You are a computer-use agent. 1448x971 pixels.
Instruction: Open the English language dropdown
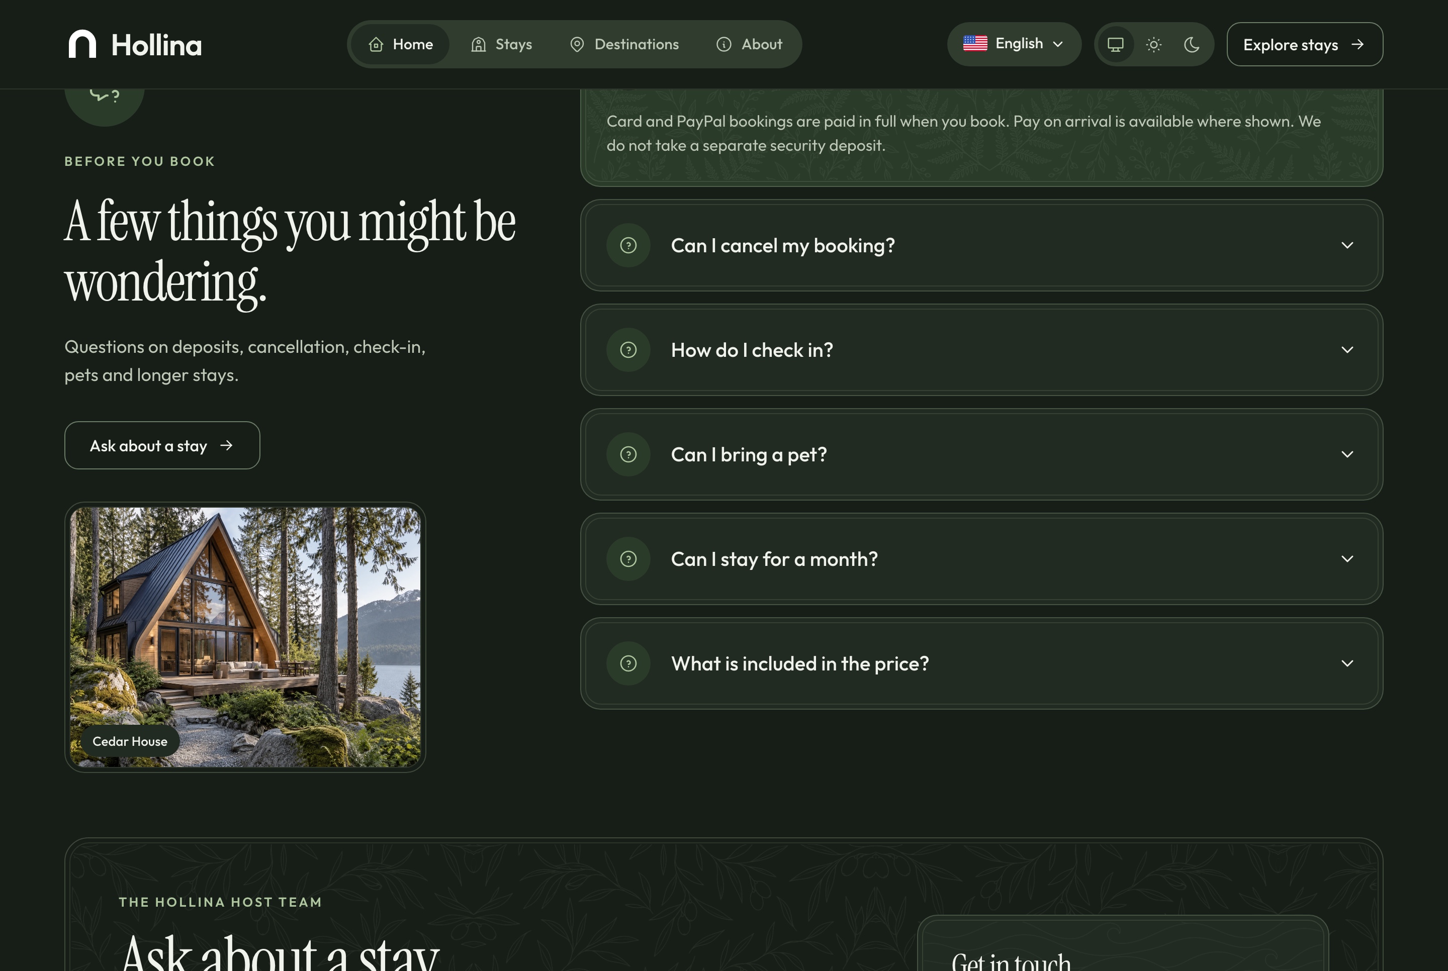click(1014, 44)
